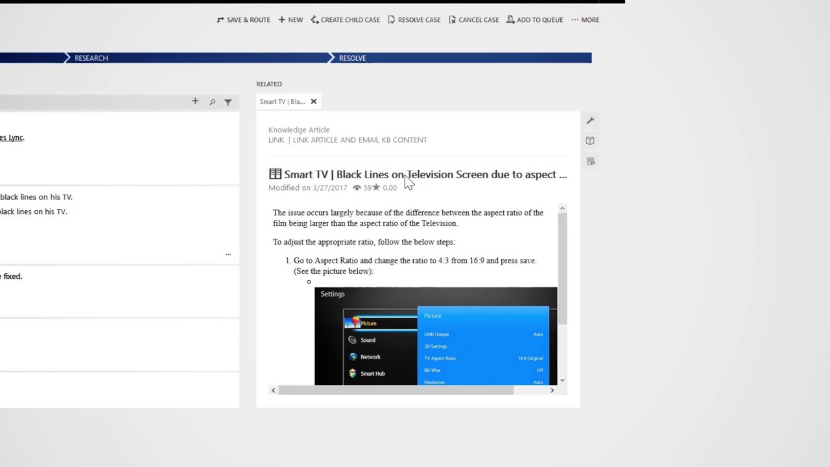The image size is (830, 467).
Task: Close the Smart TV related tab
Action: pos(313,101)
